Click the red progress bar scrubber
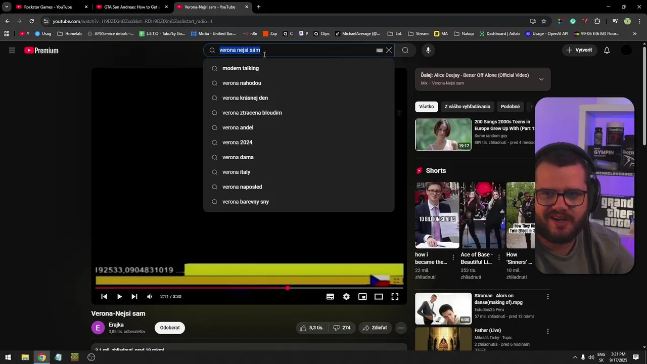This screenshot has height=364, width=647. (x=288, y=288)
